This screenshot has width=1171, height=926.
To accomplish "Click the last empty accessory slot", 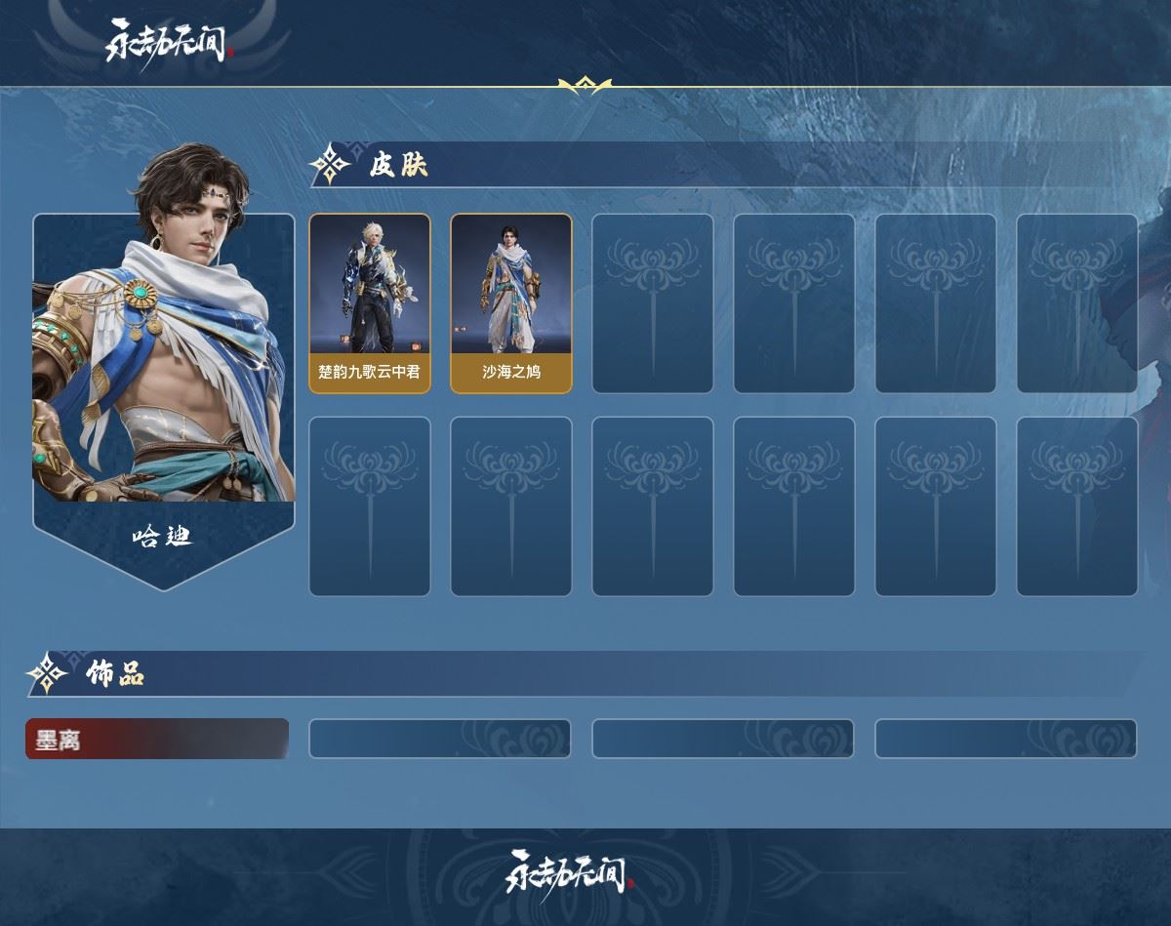I will pos(1006,739).
